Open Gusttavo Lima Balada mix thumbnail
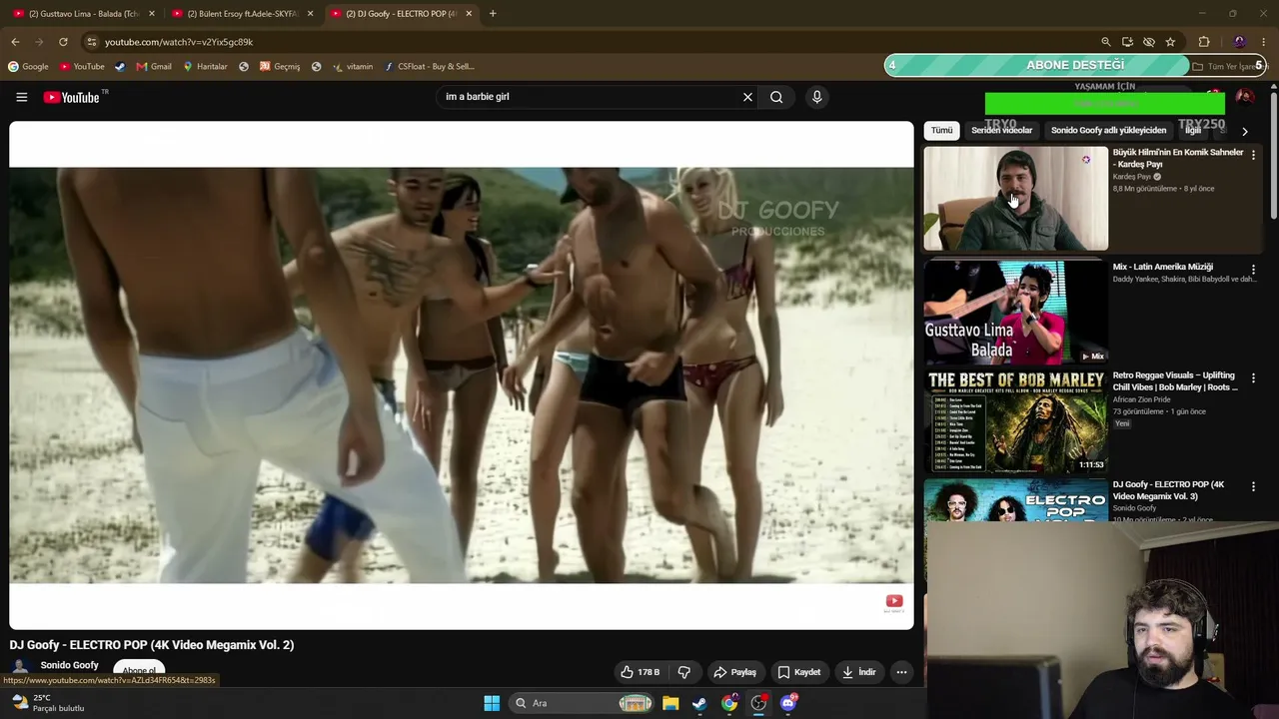 [x=1015, y=312]
